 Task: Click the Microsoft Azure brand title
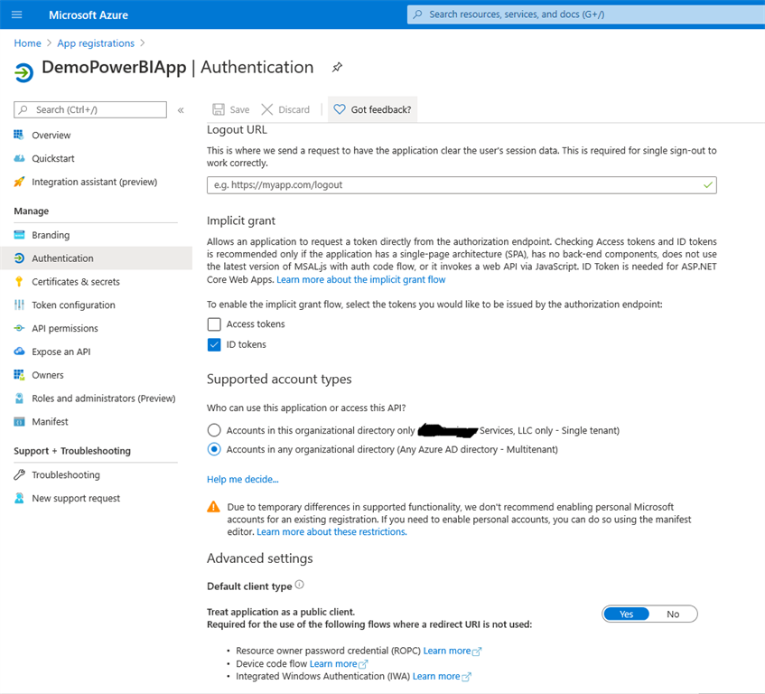pos(89,15)
